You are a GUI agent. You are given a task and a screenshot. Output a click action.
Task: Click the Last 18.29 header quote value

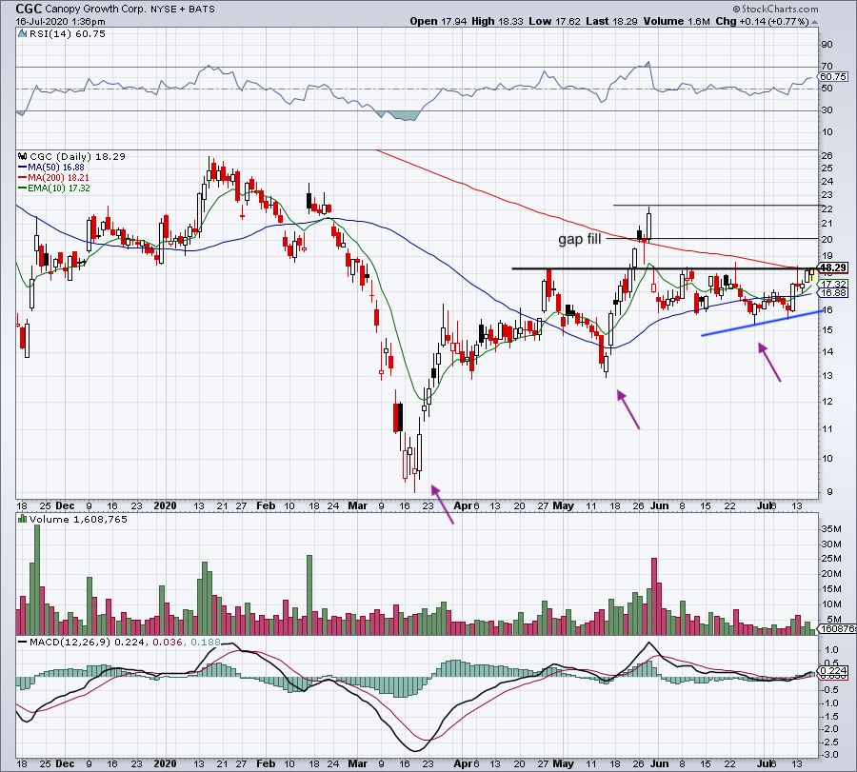coord(611,21)
